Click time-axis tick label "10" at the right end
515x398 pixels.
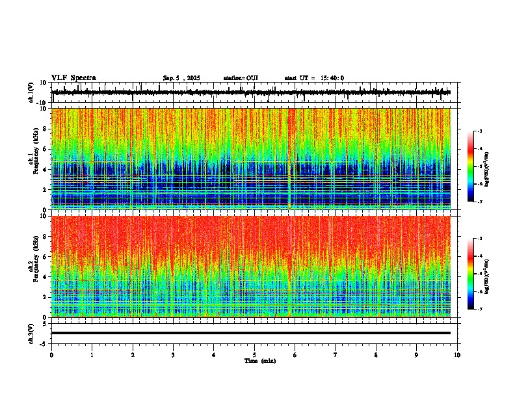point(457,355)
